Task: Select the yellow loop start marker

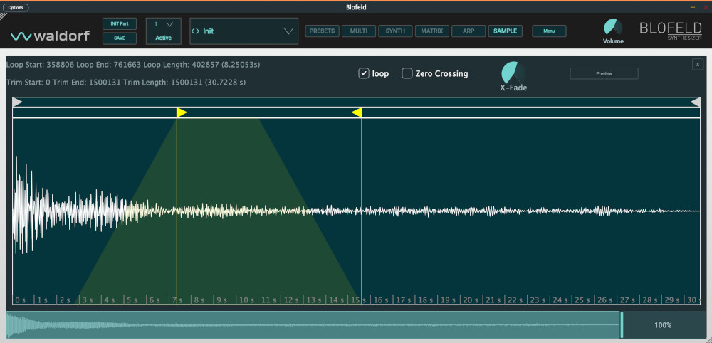Action: (x=182, y=112)
